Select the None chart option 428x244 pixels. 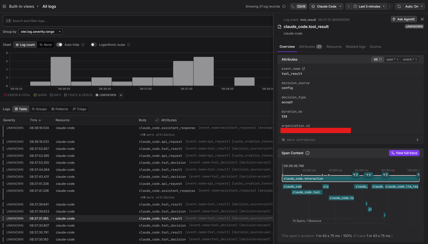[46, 45]
